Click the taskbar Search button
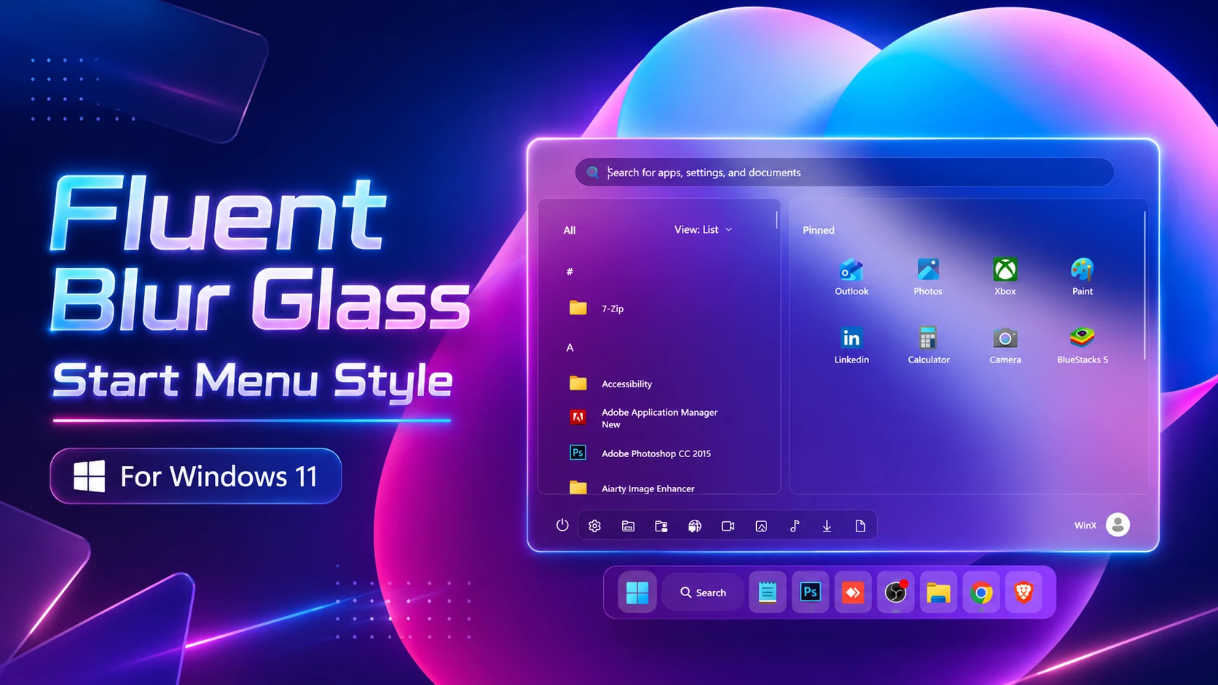 click(703, 593)
